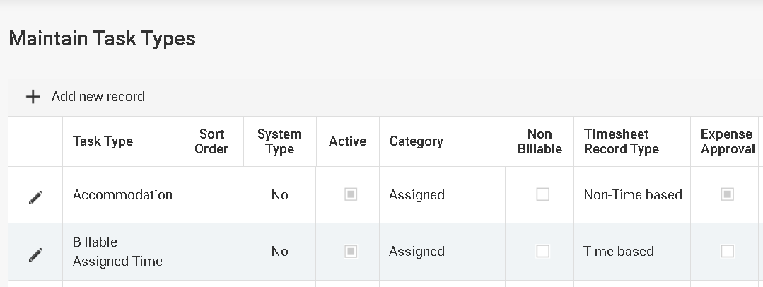Click the Expense Approval column header

point(727,141)
